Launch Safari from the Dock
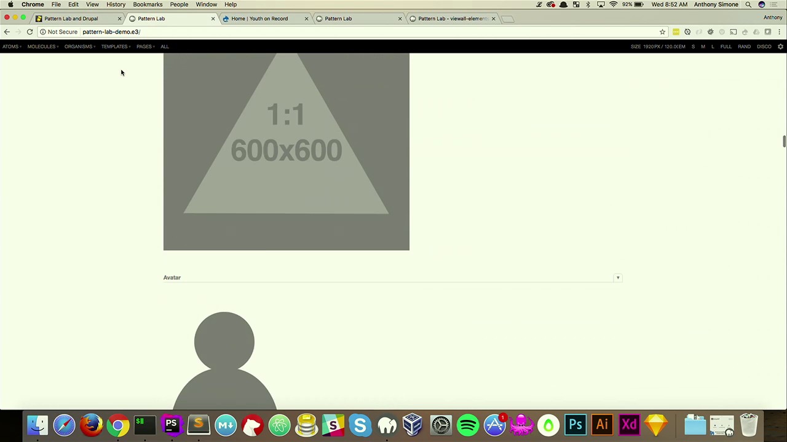Image resolution: width=787 pixels, height=442 pixels. (64, 425)
